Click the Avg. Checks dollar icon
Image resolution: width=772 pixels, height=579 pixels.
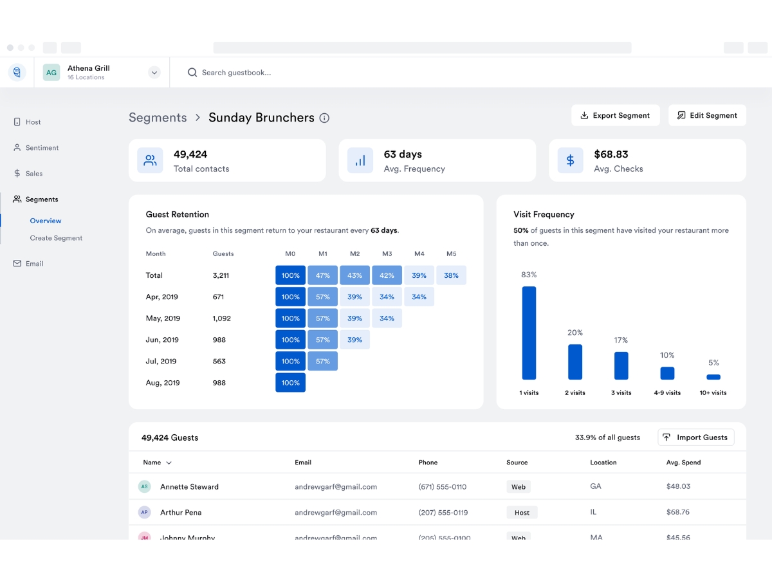coord(570,160)
